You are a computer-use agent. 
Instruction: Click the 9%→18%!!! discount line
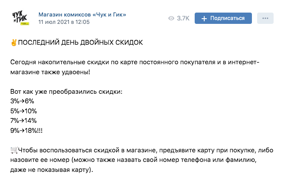point(26,130)
